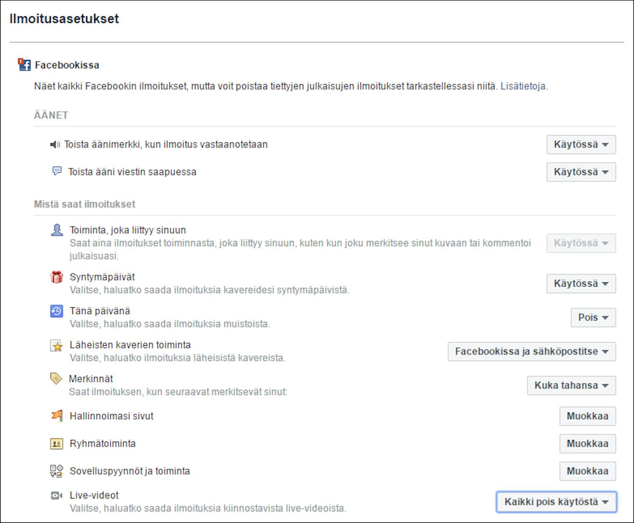
Task: Click the flag icon for "Hallinnoimasi sivut"
Action: (56, 415)
